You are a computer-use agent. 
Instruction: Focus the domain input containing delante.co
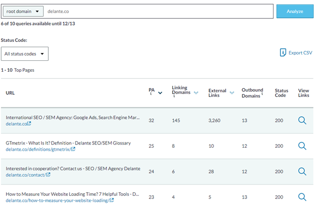(159, 12)
